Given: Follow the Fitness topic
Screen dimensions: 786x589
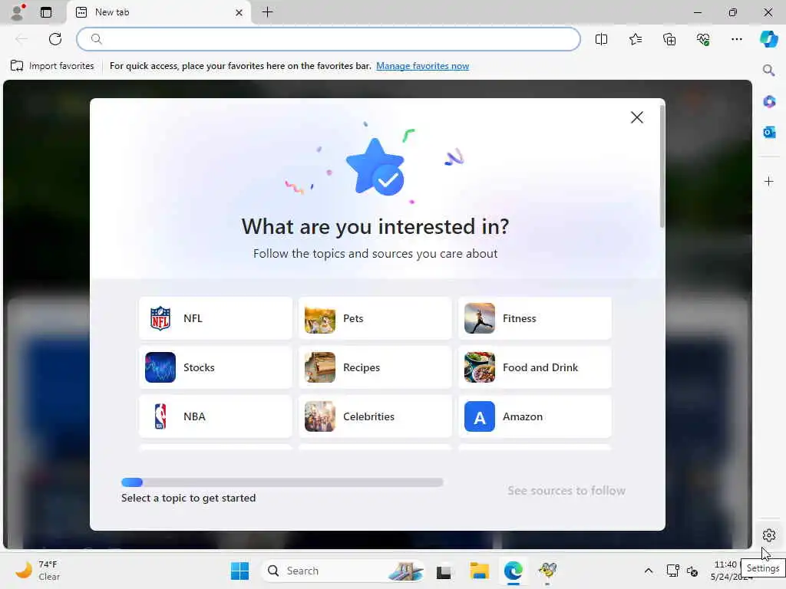Looking at the screenshot, I should click(x=535, y=318).
